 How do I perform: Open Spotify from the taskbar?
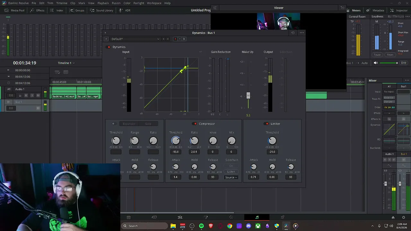click(x=201, y=226)
